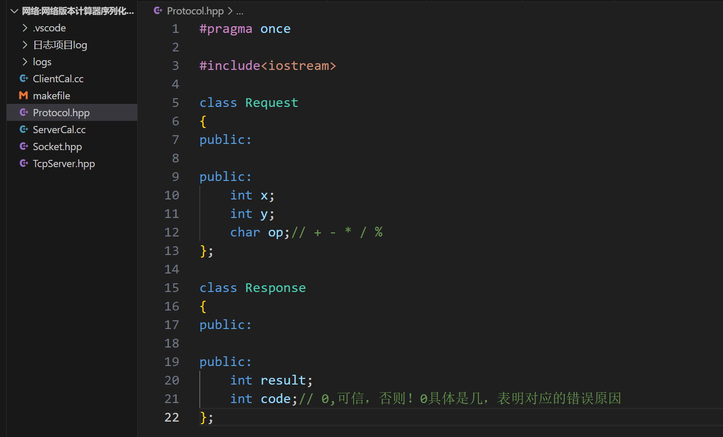
Task: Open the makefile
Action: coord(51,96)
